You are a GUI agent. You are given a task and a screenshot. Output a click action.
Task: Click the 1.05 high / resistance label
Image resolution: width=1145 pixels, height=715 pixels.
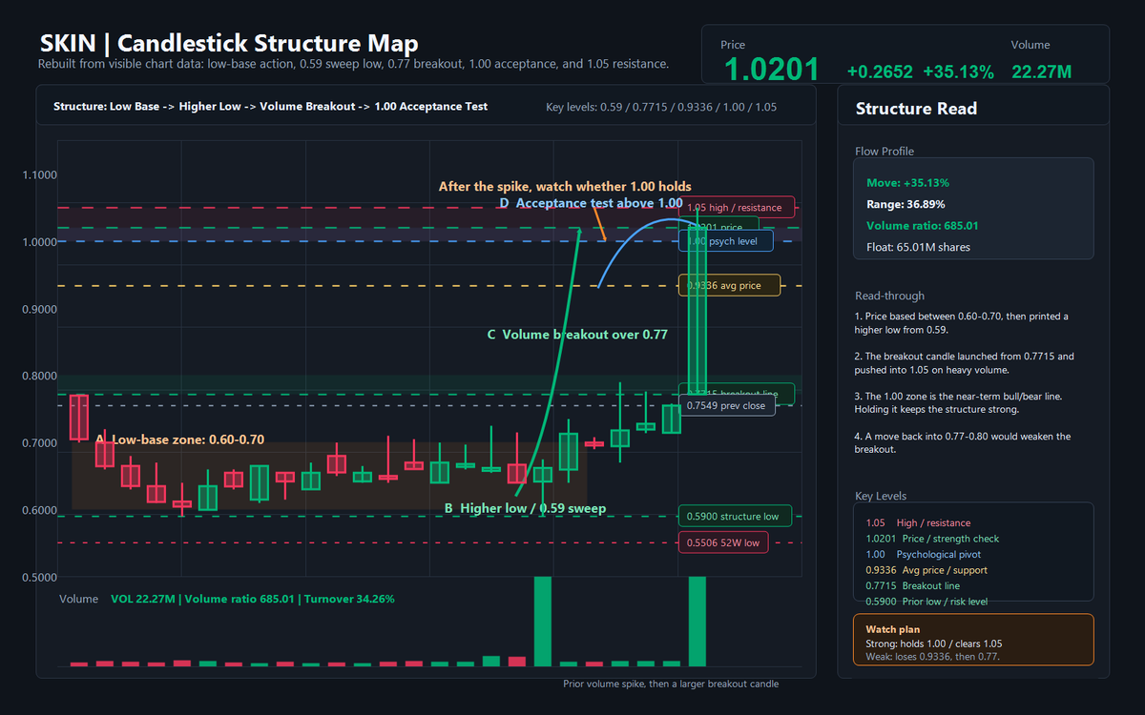pos(736,208)
